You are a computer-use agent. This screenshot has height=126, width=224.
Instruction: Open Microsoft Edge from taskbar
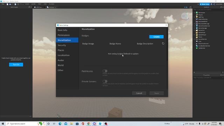[x=60, y=124]
